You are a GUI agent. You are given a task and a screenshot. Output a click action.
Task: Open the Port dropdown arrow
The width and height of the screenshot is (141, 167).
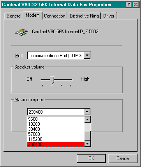coord(87,56)
